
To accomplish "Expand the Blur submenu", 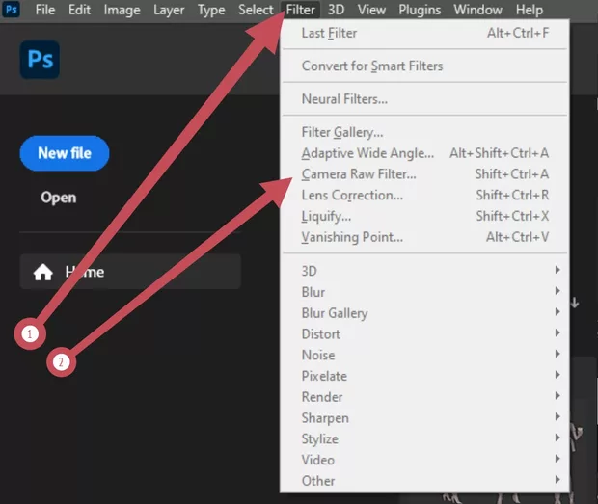I will point(424,292).
